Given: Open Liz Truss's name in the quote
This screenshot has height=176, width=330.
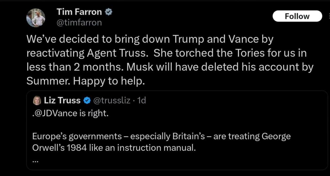Looking at the screenshot, I should (62, 100).
